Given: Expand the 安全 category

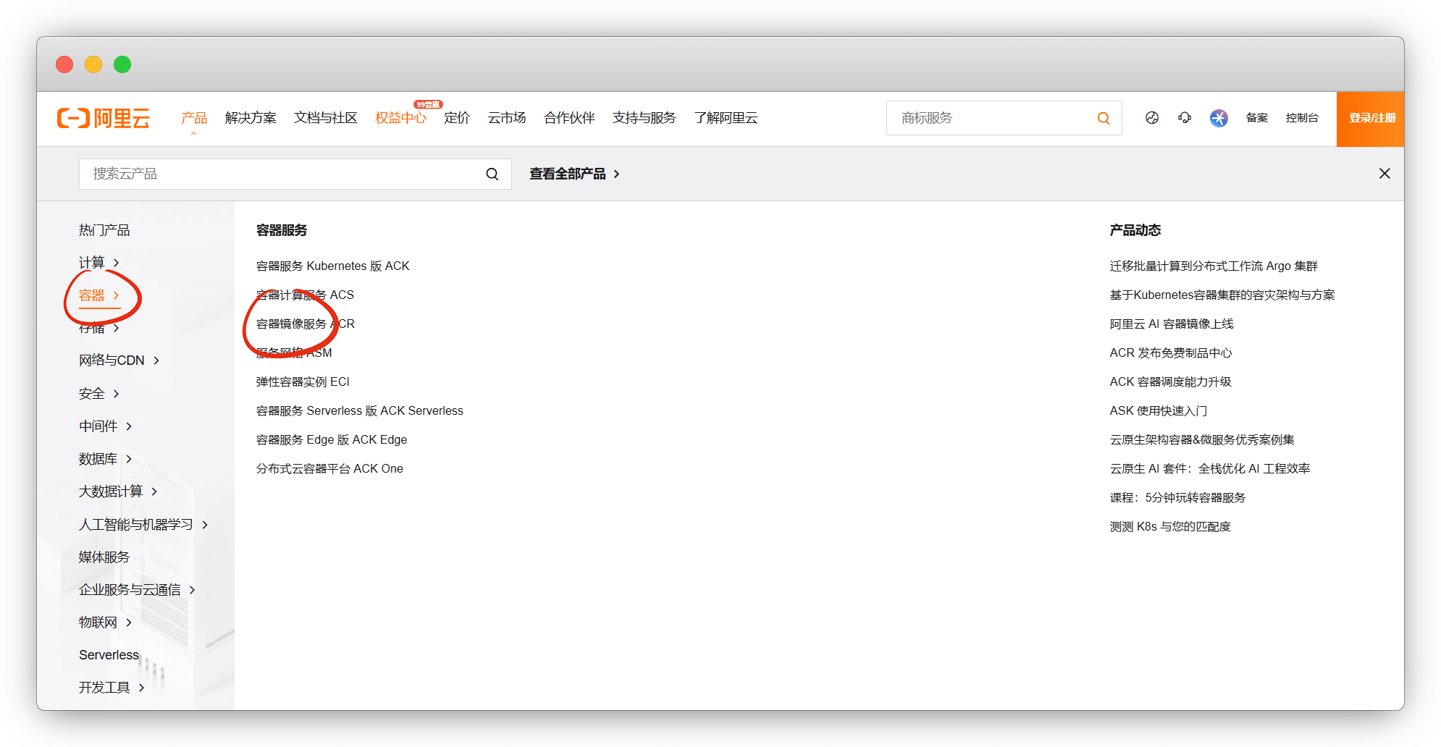Looking at the screenshot, I should [x=99, y=394].
